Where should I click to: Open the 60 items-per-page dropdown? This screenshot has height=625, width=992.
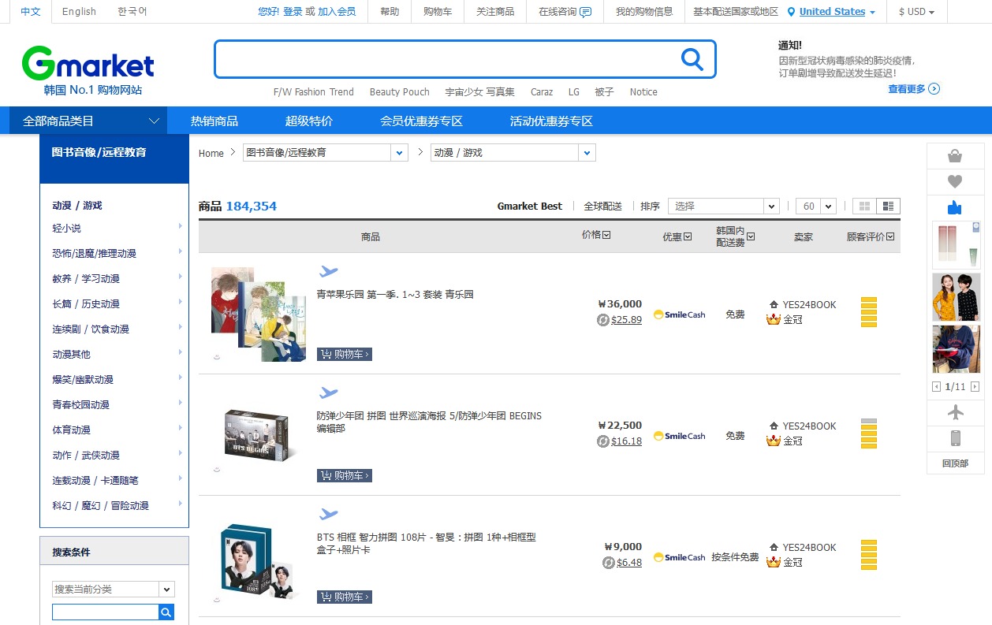[x=815, y=206]
